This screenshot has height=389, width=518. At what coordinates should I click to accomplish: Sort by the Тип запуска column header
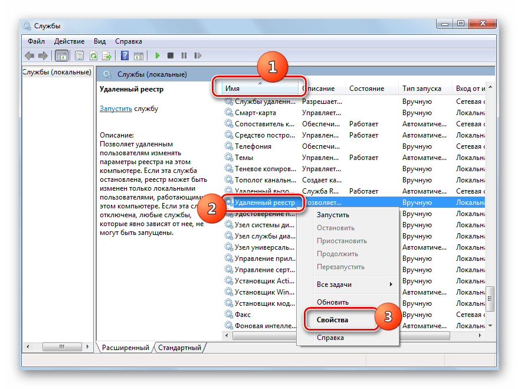pos(421,89)
